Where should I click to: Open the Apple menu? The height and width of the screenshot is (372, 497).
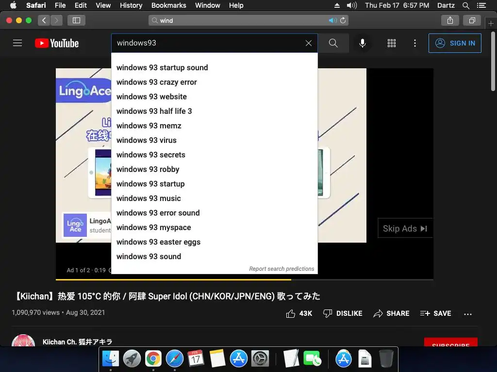[13, 5]
